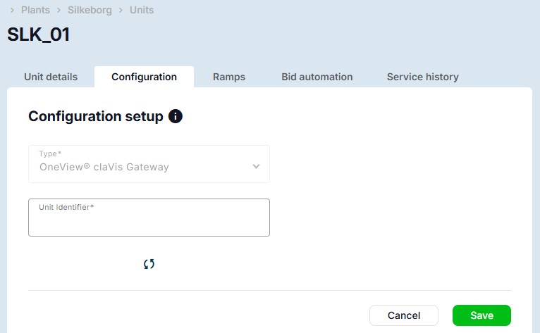Expand the Type dropdown using its chevron arrow
This screenshot has width=540, height=333.
(x=256, y=167)
